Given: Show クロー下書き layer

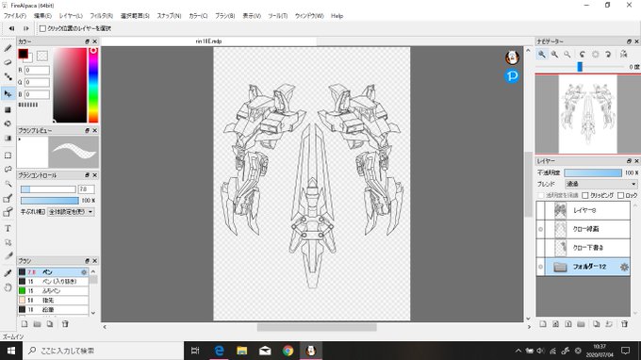Looking at the screenshot, I should coord(540,248).
